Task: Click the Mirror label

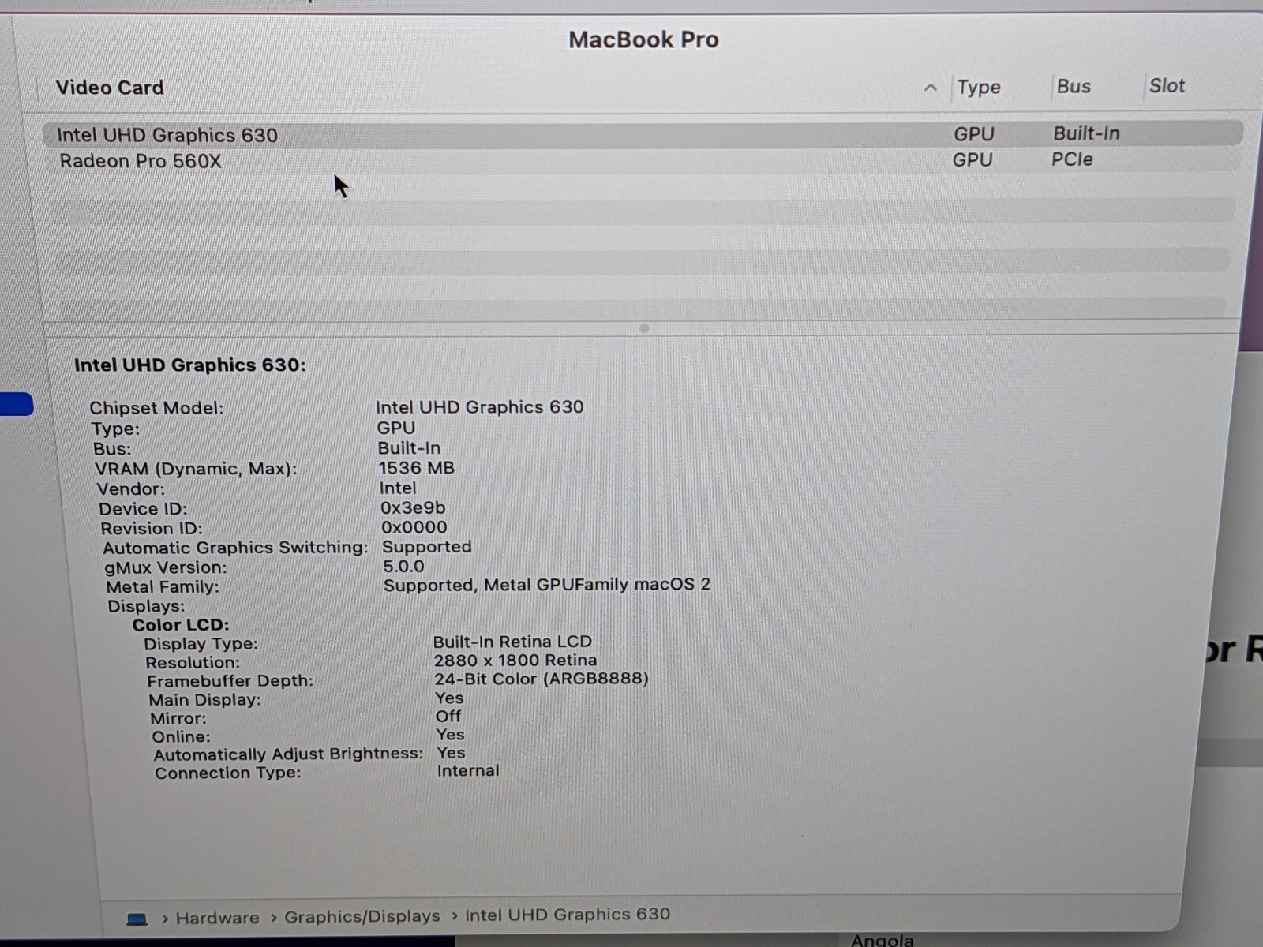Action: coord(178,718)
